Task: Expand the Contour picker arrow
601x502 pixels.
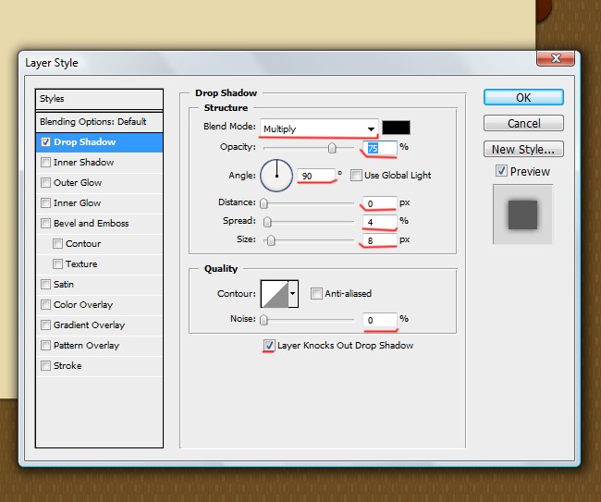Action: coord(294,294)
